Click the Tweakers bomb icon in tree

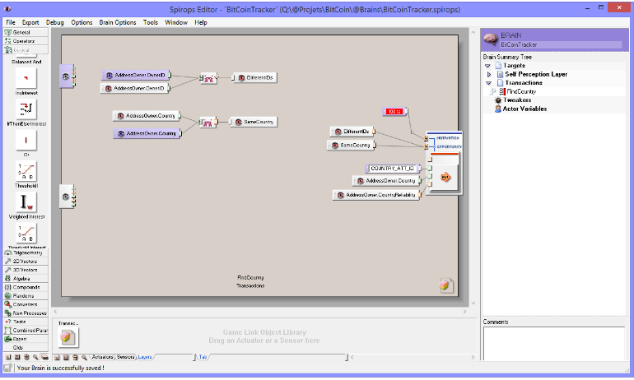point(498,100)
